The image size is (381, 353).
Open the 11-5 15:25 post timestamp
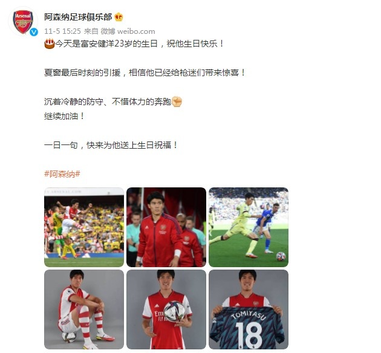[62, 31]
